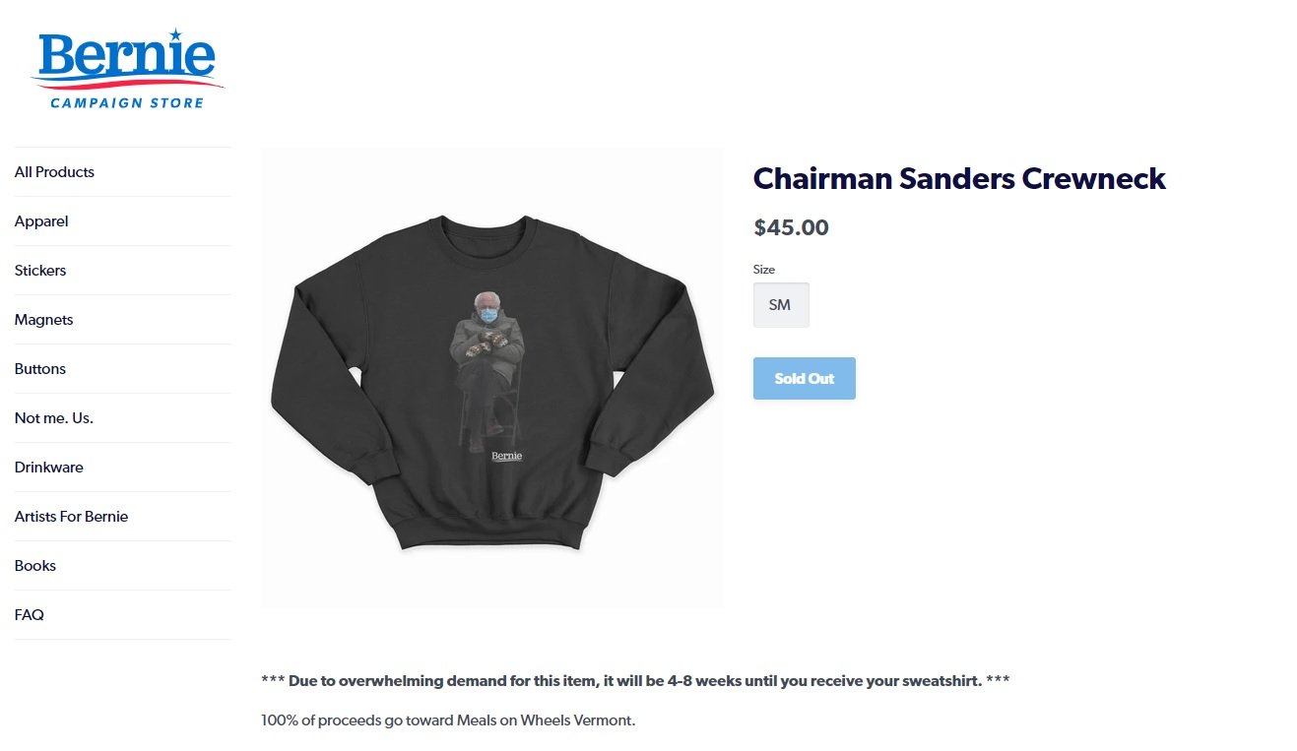
Task: View the Drinkware category
Action: coord(48,468)
